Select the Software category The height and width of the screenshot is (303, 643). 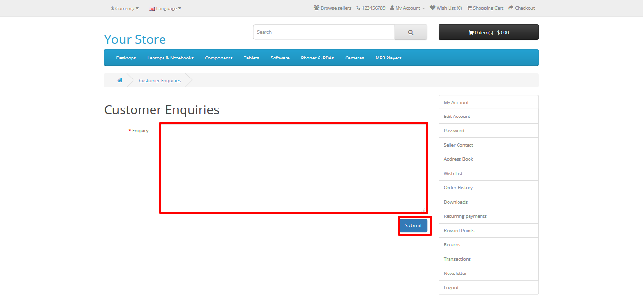pyautogui.click(x=280, y=58)
